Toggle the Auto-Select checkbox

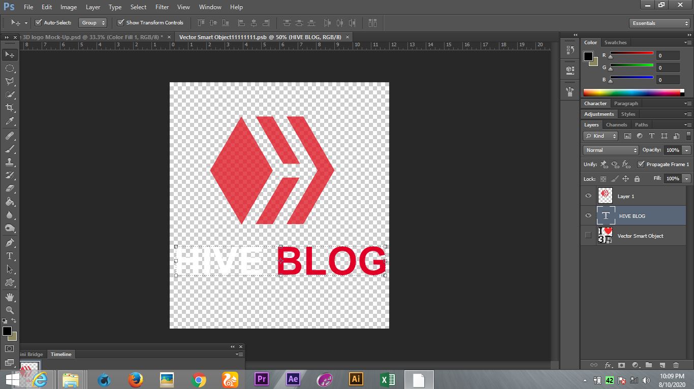(x=38, y=22)
